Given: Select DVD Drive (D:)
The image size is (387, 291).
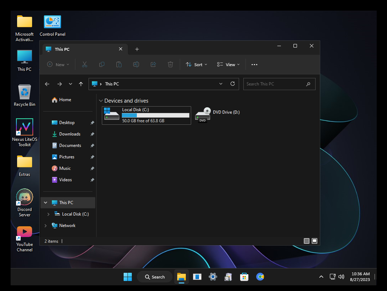Looking at the screenshot, I should (218, 115).
